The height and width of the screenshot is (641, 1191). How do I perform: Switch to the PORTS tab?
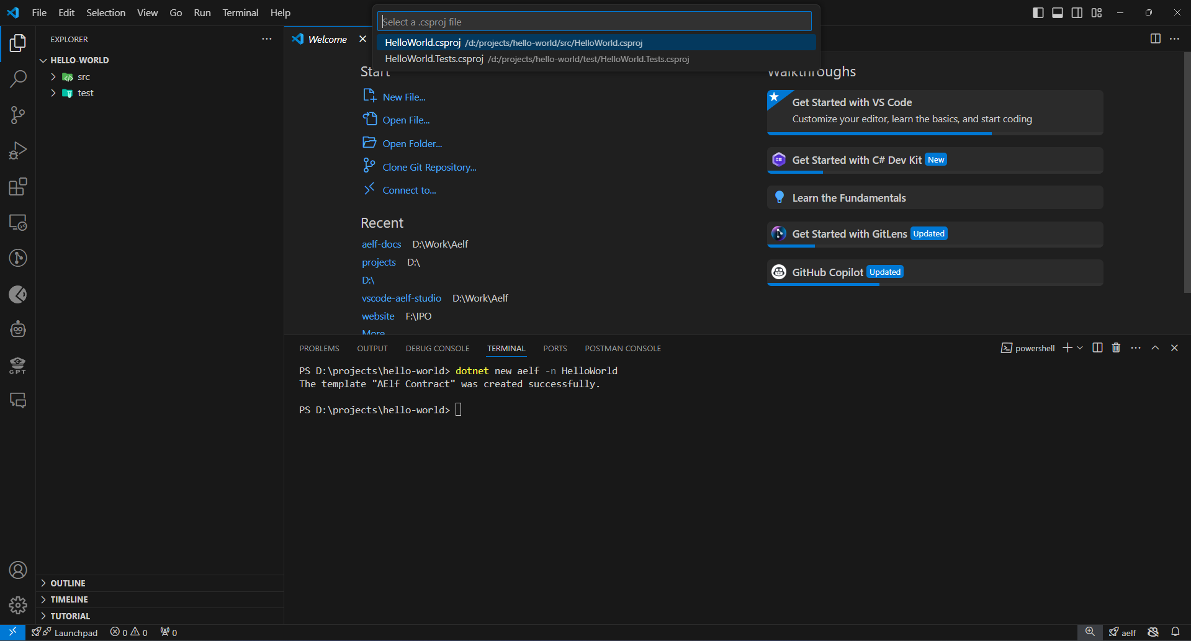[555, 349]
